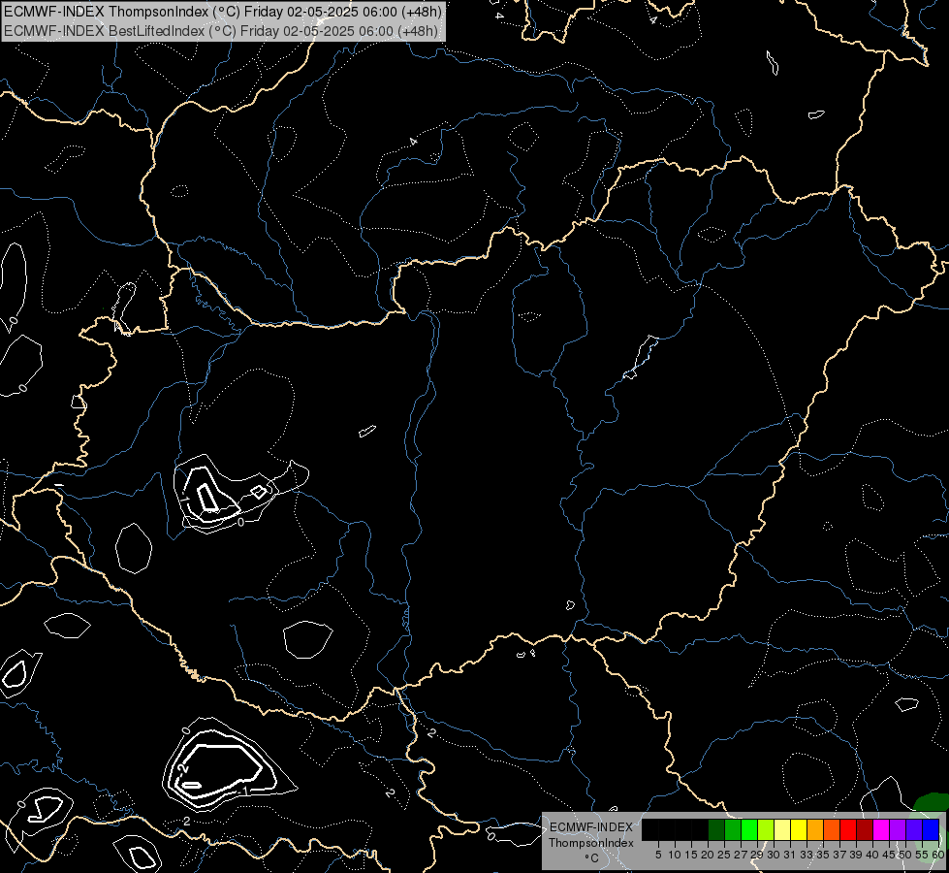Select the dark green 20–25 legend swatch
Image resolution: width=949 pixels, height=873 pixels.
point(716,829)
